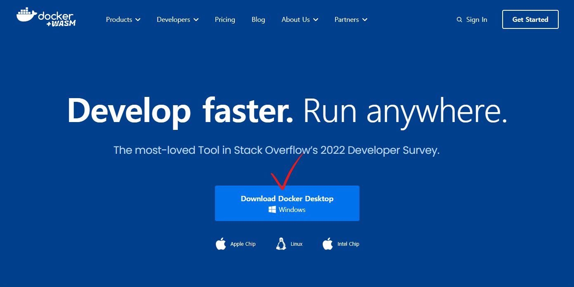Choose the Intel Chip download link
Viewport: 574px width, 287px height.
341,244
